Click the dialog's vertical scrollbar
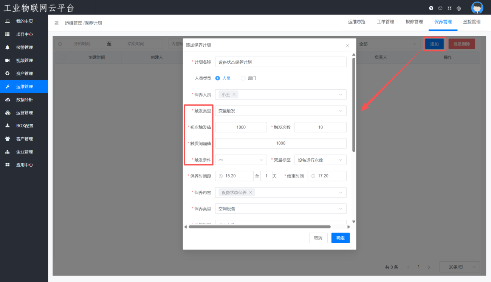Viewport: 491px width, 282px height. click(354, 105)
